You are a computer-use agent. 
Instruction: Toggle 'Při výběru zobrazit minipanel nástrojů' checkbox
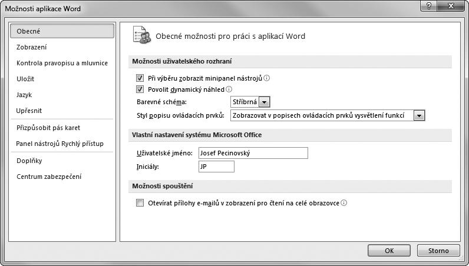(x=140, y=78)
